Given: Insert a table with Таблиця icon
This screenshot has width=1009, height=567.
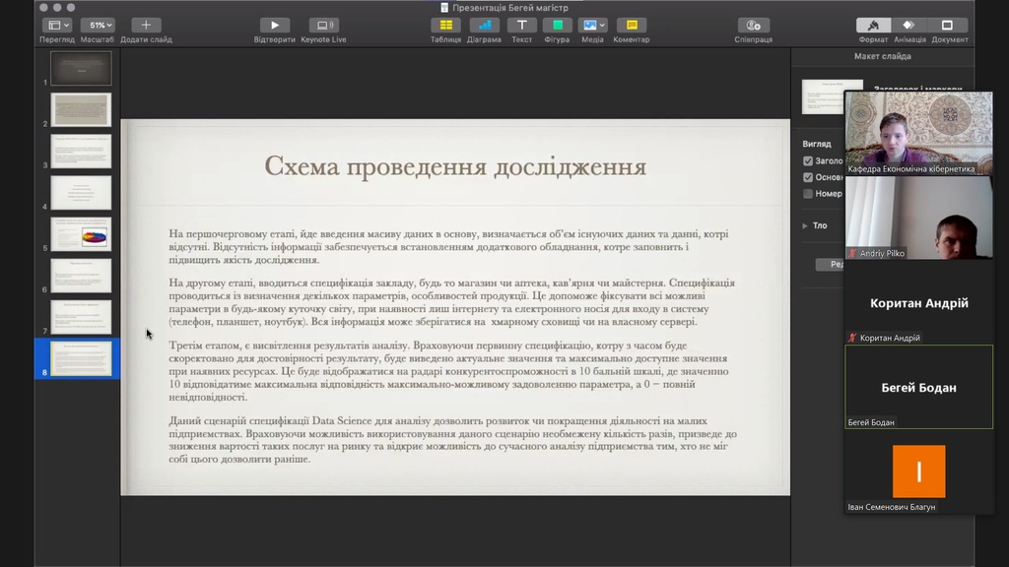Looking at the screenshot, I should coord(445,26).
